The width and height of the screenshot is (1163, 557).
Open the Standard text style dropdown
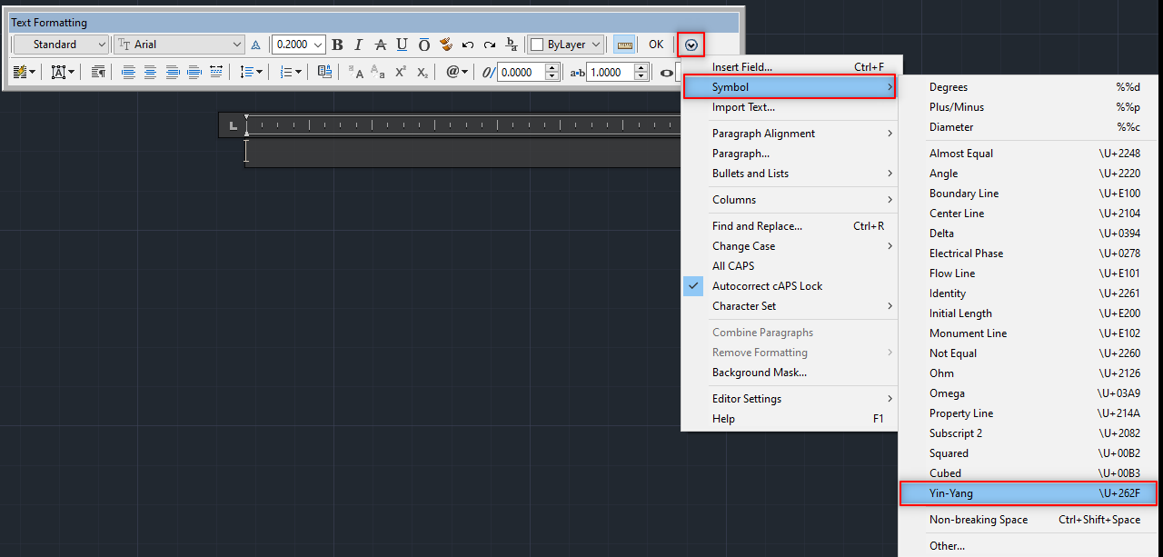click(63, 45)
